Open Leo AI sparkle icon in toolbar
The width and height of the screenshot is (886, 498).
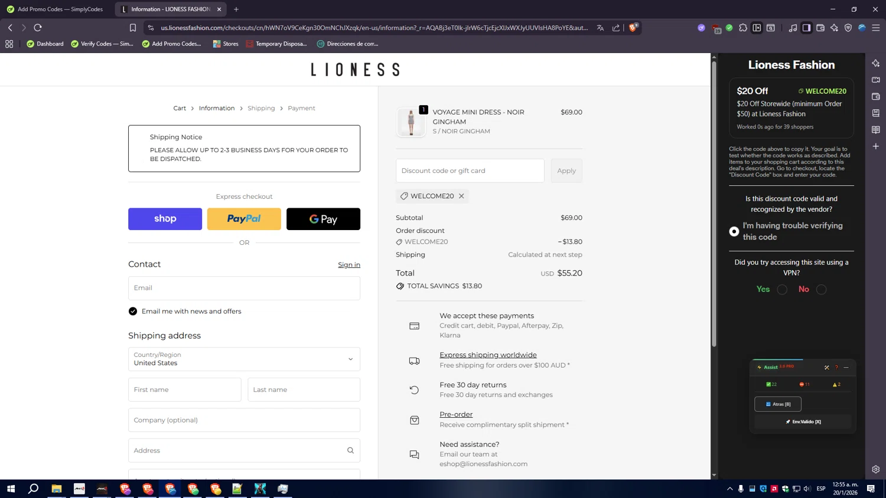pyautogui.click(x=834, y=28)
